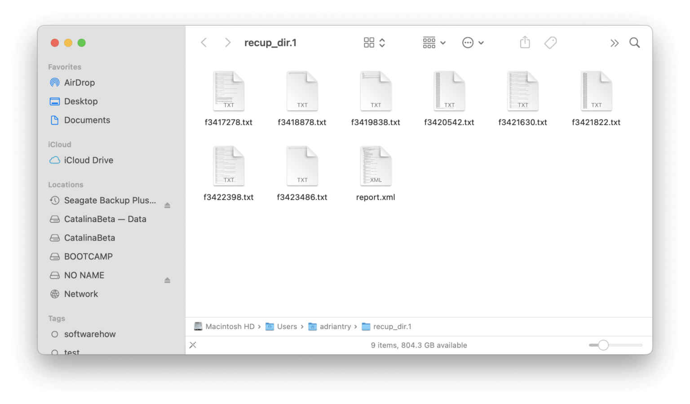
Task: Open the view grouping dropdown
Action: (x=433, y=42)
